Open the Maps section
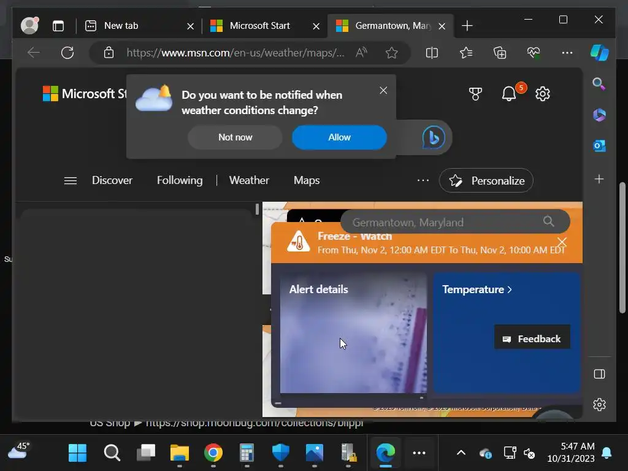Viewport: 628px width, 471px height. 307,180
